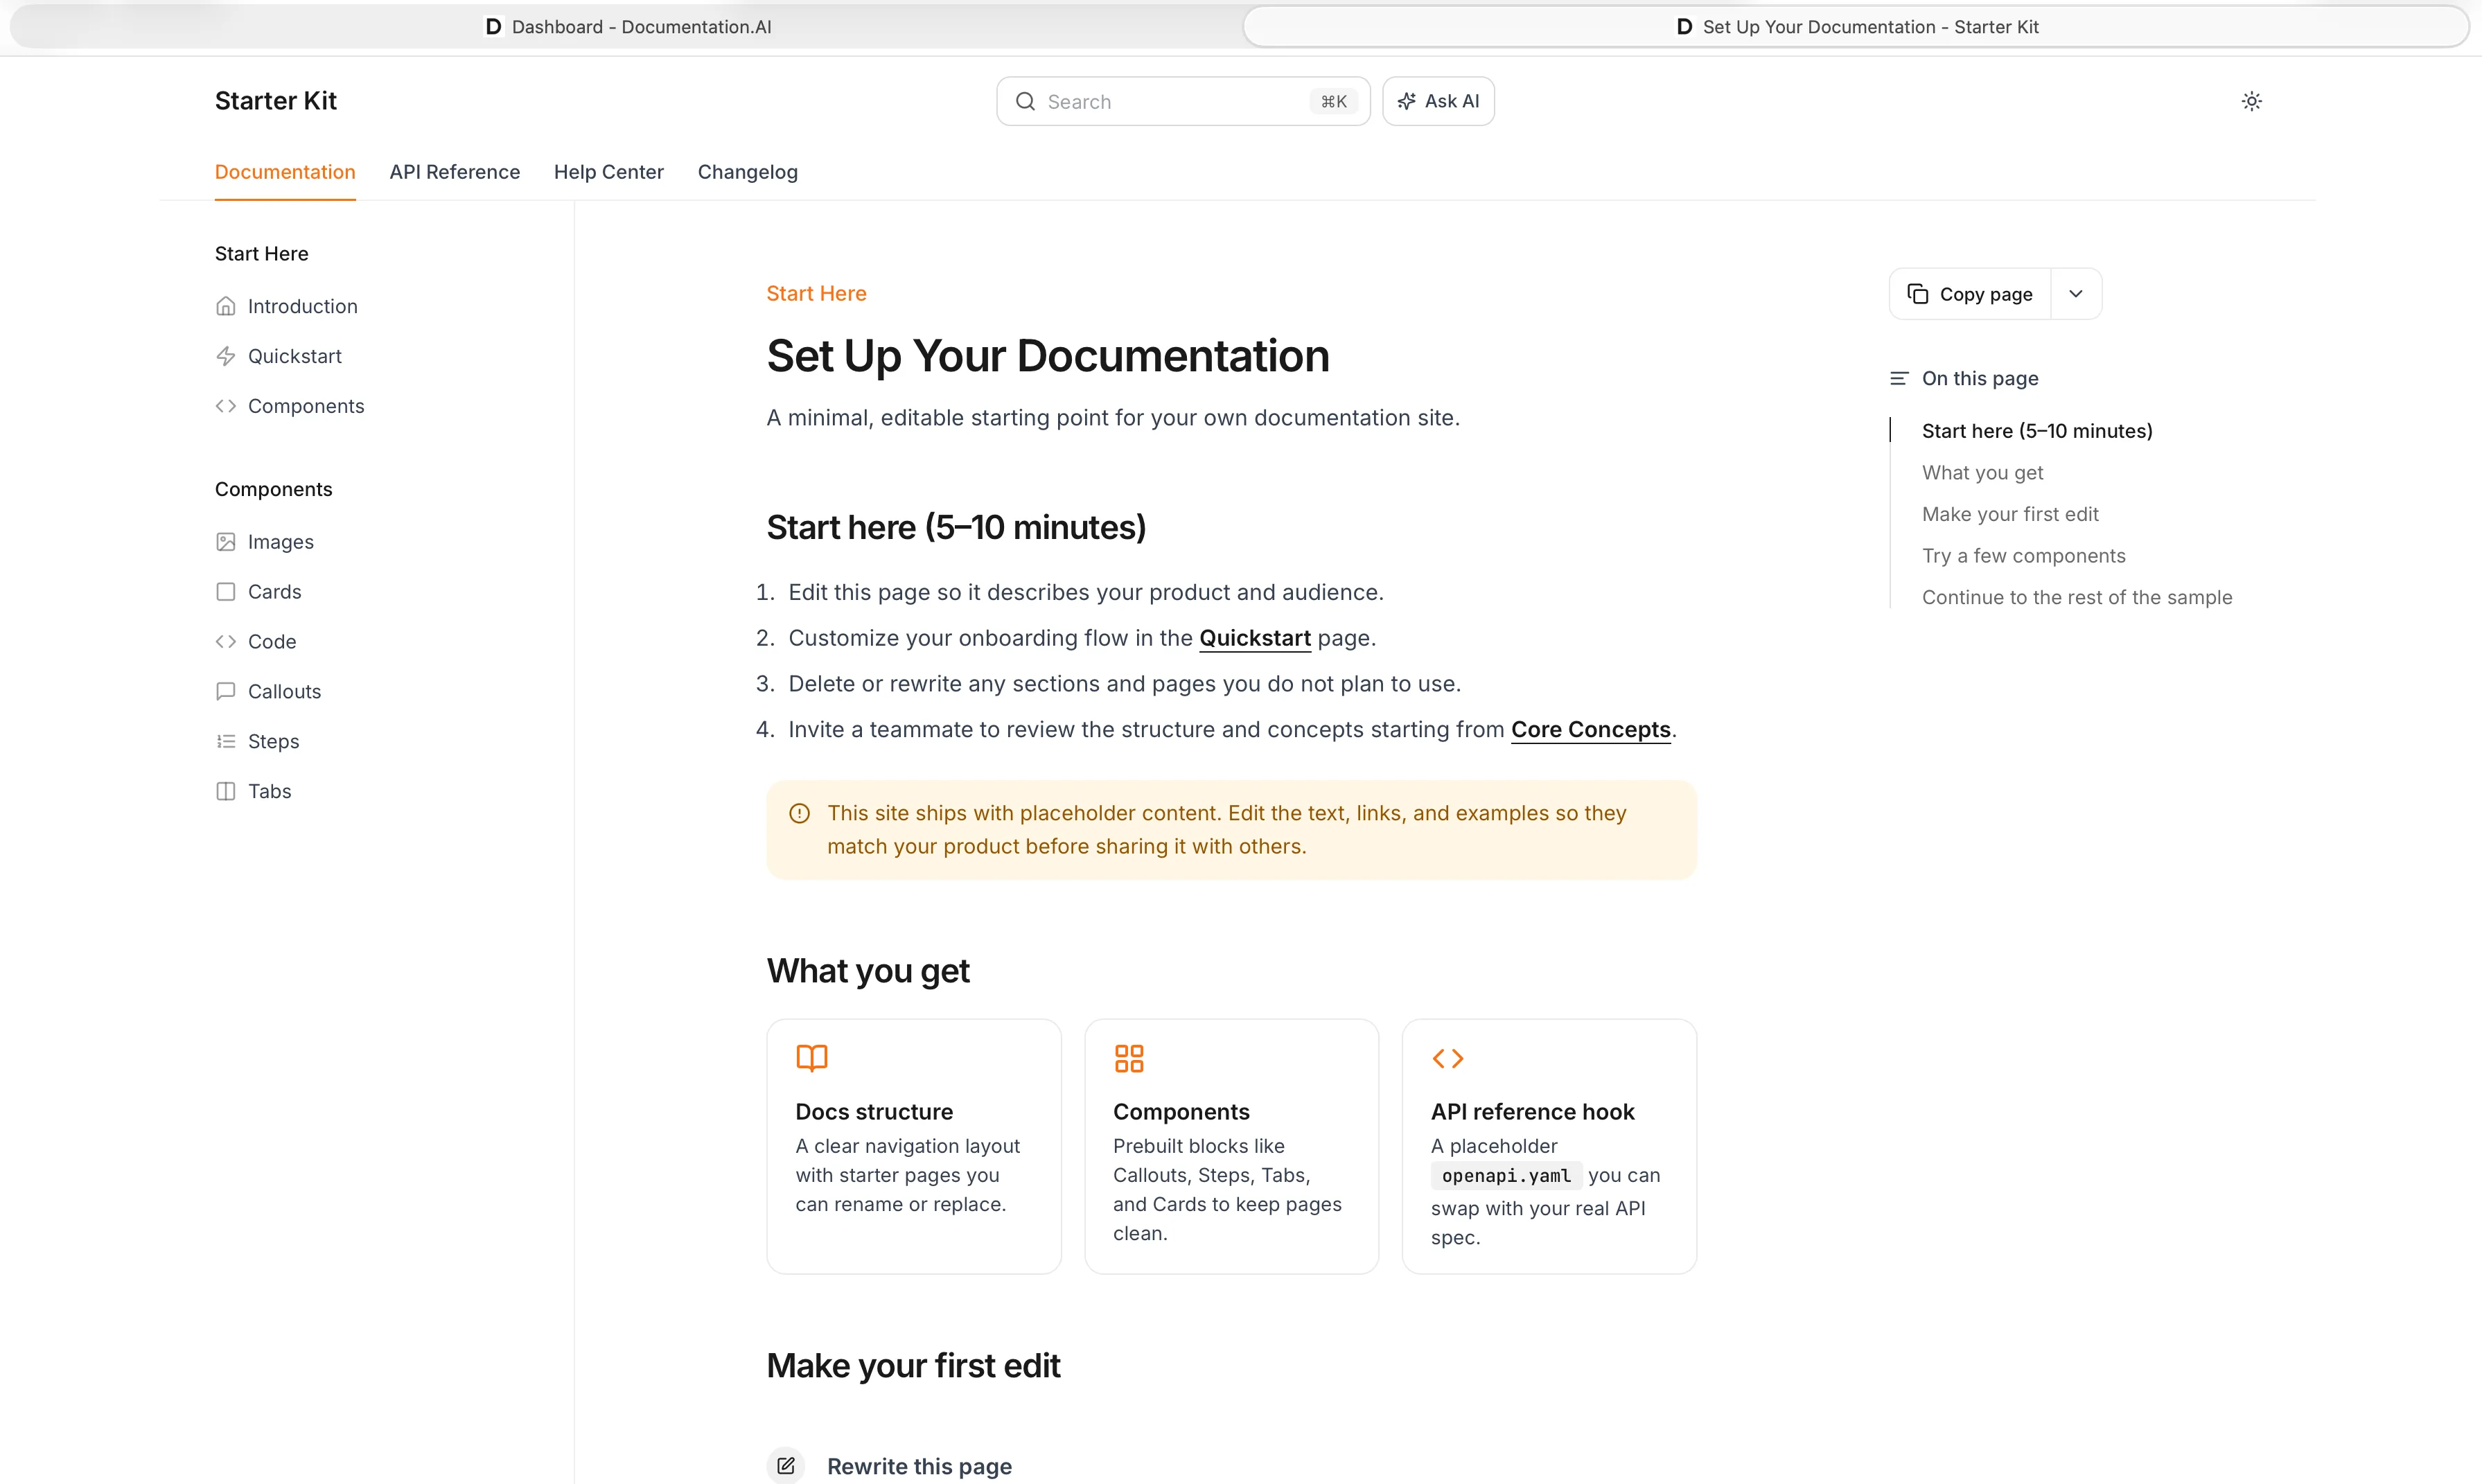This screenshot has width=2482, height=1484.
Task: Open the Help Center tab
Action: (x=609, y=172)
